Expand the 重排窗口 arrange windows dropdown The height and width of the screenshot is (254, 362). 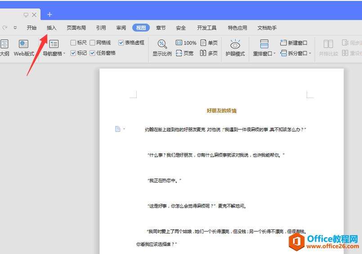tap(275, 54)
